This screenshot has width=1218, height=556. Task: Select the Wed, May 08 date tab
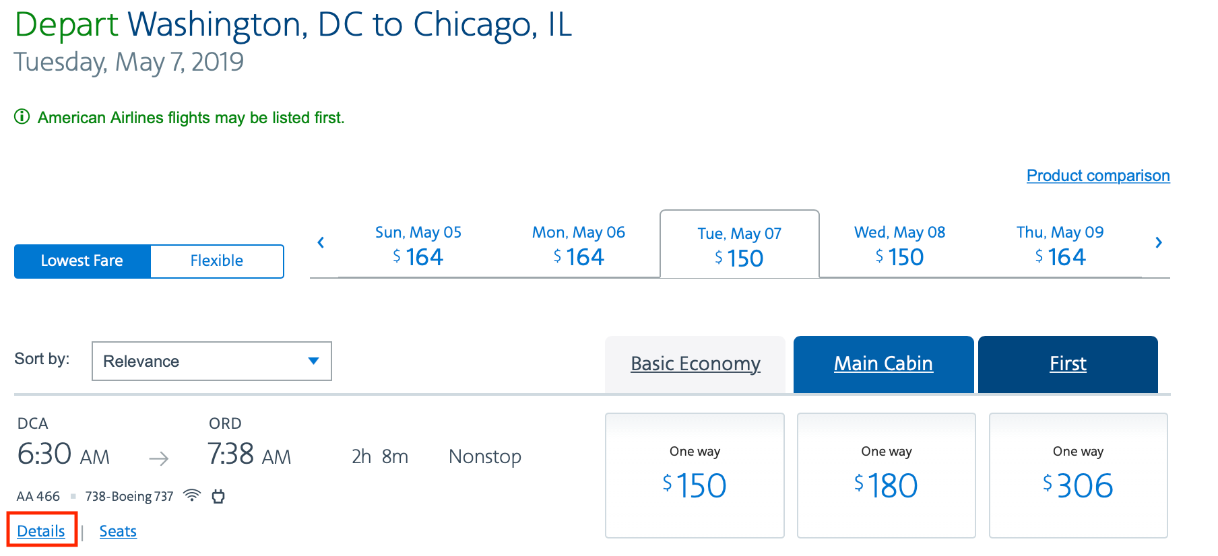pos(899,246)
